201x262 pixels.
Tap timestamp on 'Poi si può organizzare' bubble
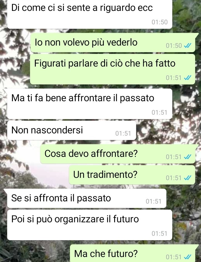click(x=159, y=233)
